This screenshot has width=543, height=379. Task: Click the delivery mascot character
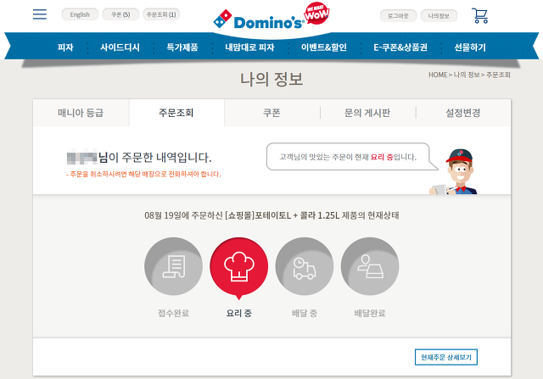[455, 171]
